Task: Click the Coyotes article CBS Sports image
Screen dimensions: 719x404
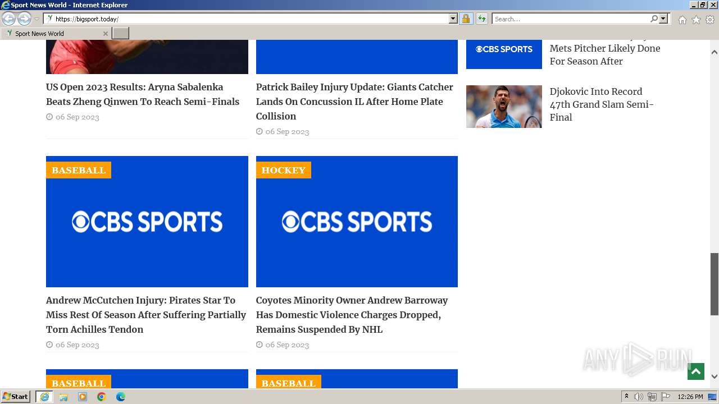Action: click(357, 222)
